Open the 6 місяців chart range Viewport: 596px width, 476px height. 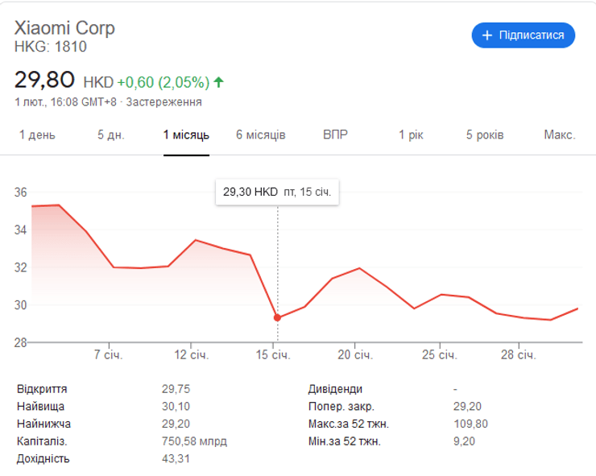[261, 135]
